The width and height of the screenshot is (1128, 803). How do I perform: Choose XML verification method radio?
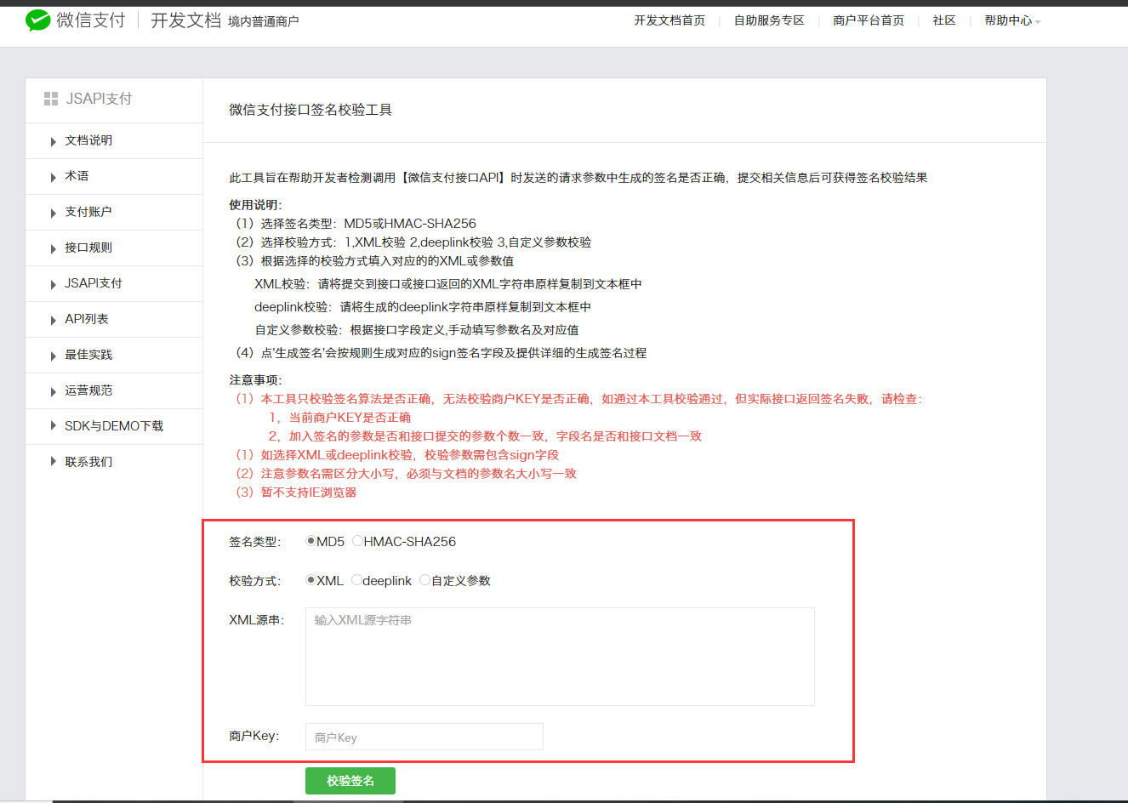tap(310, 580)
